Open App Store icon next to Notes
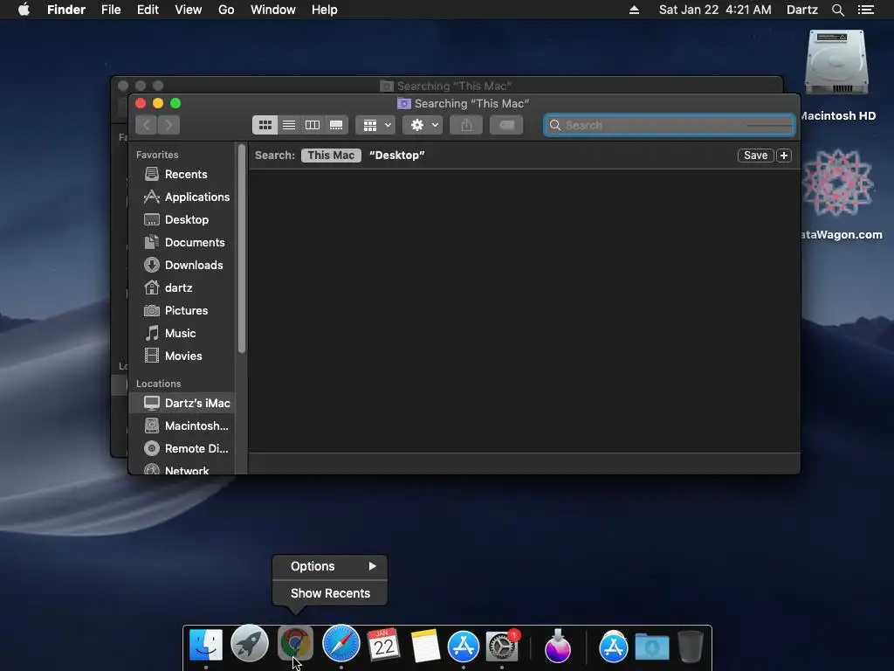894x671 pixels. click(464, 647)
